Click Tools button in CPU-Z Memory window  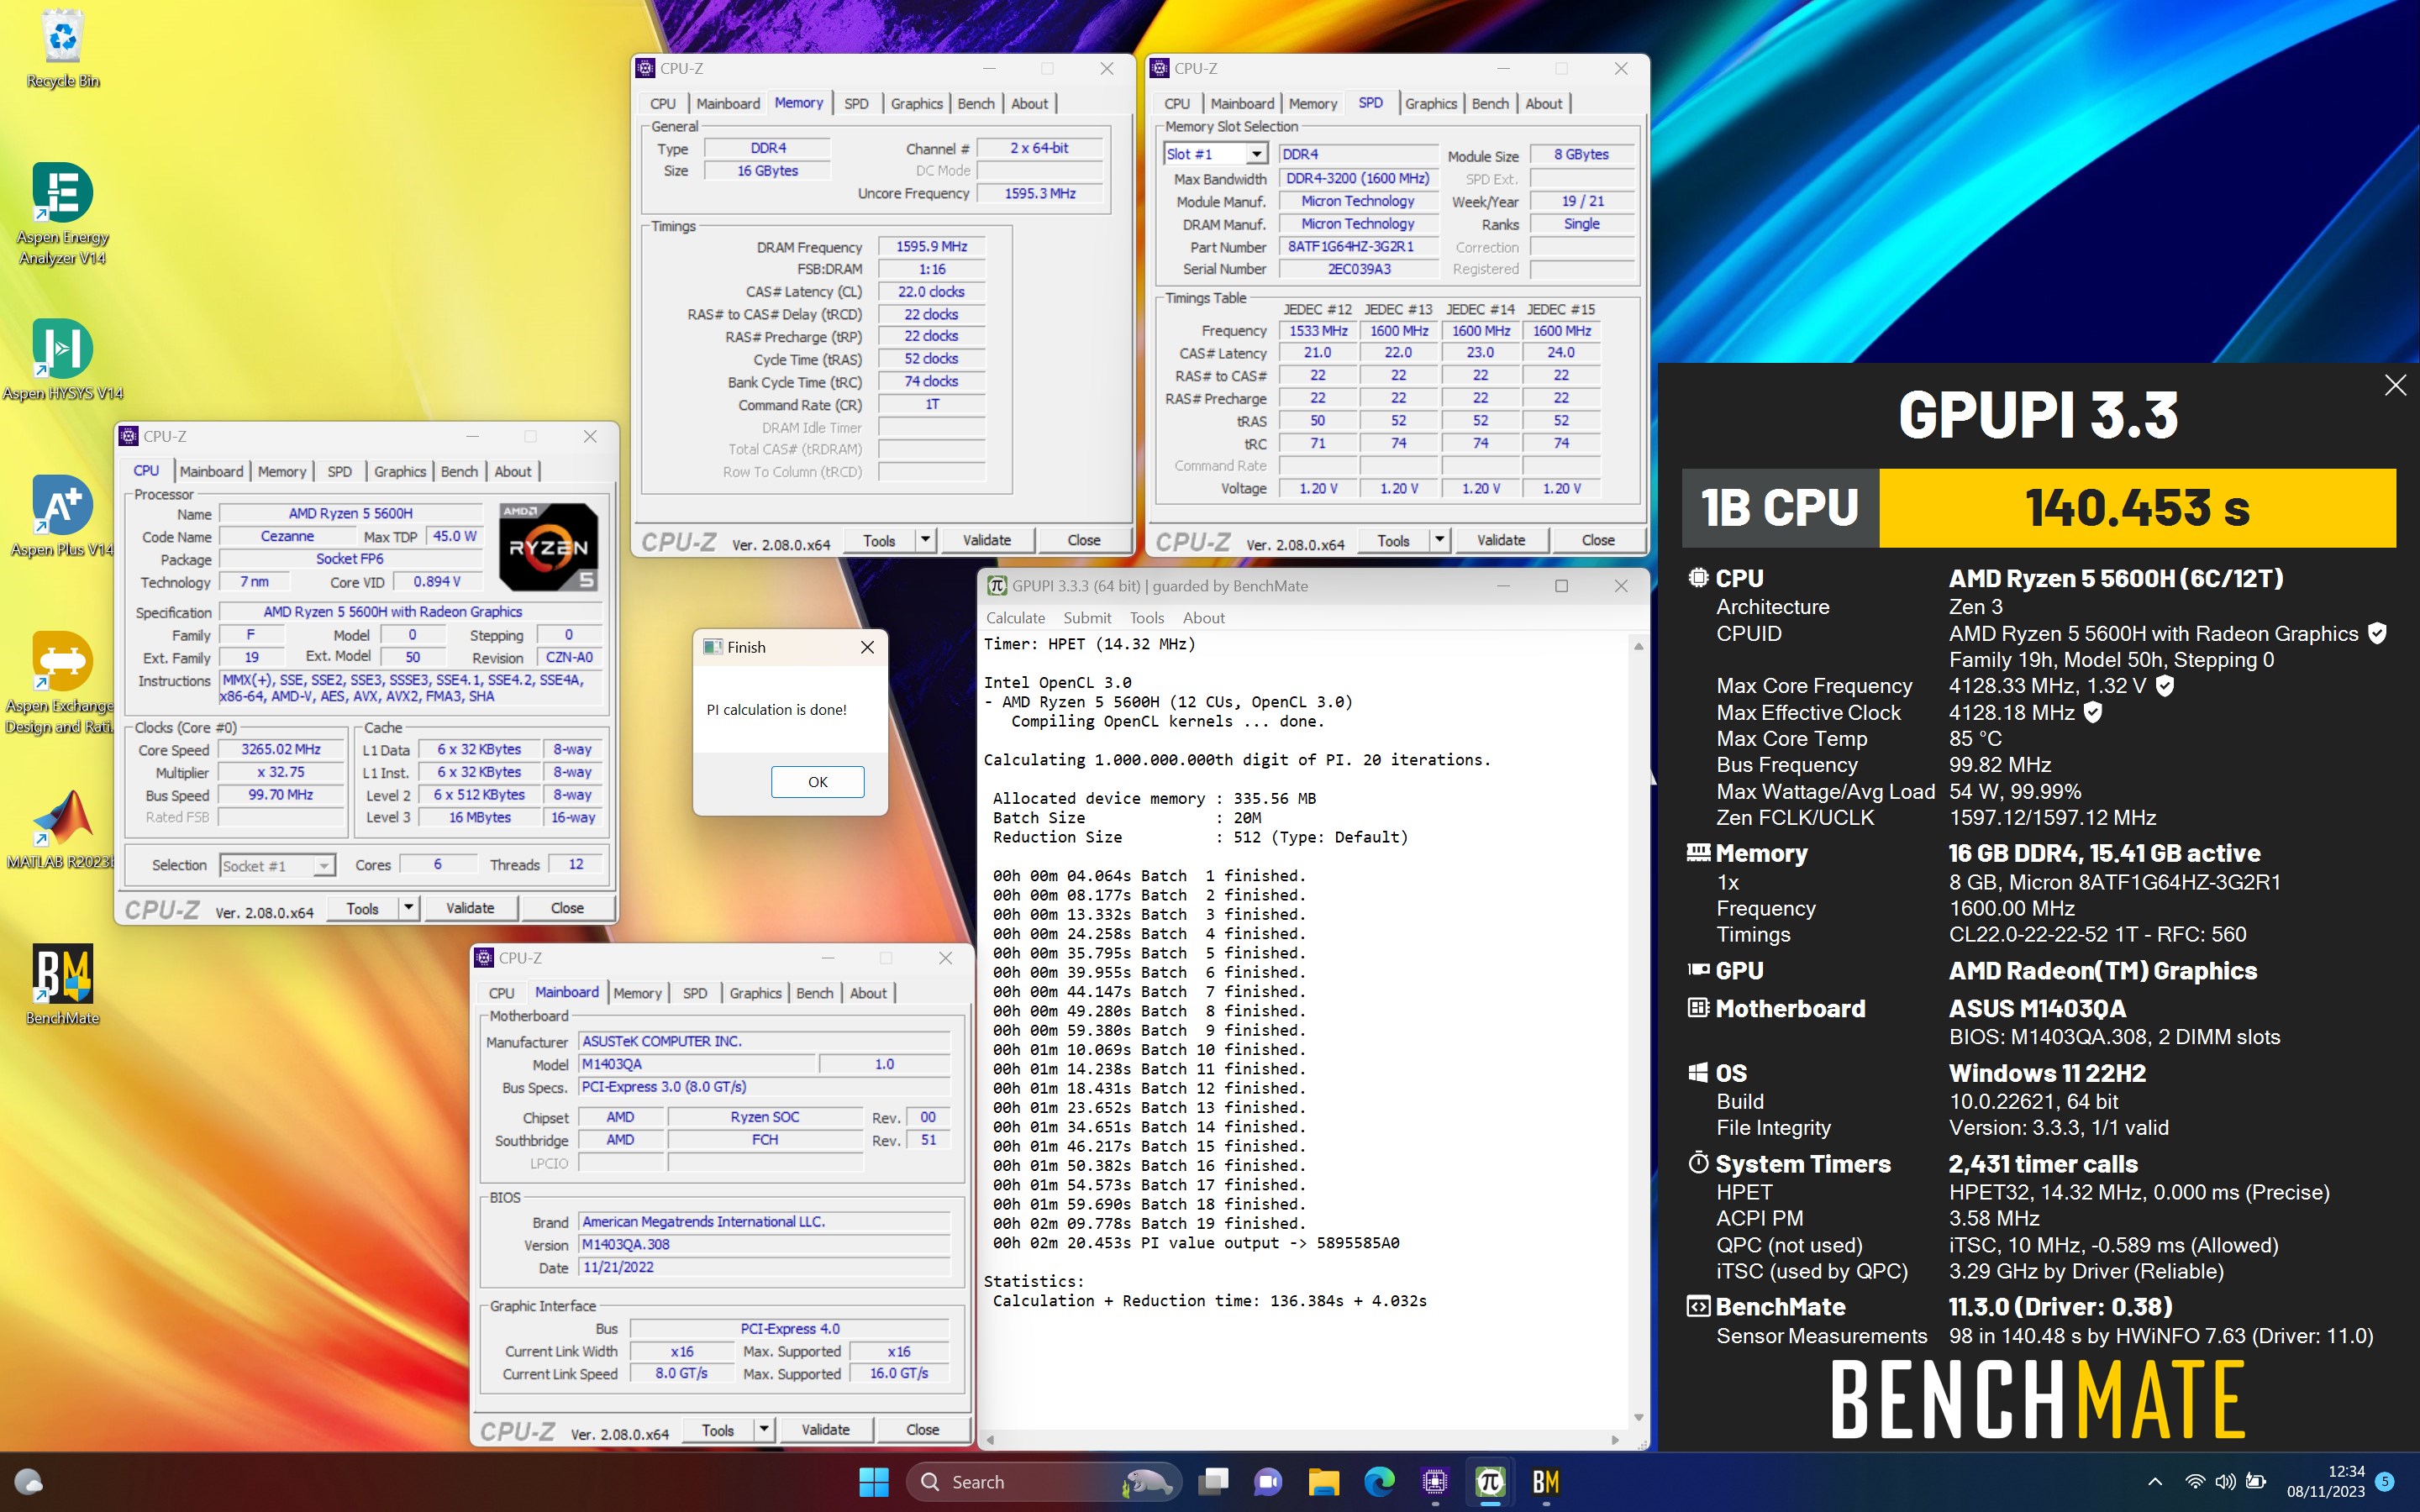(x=879, y=540)
